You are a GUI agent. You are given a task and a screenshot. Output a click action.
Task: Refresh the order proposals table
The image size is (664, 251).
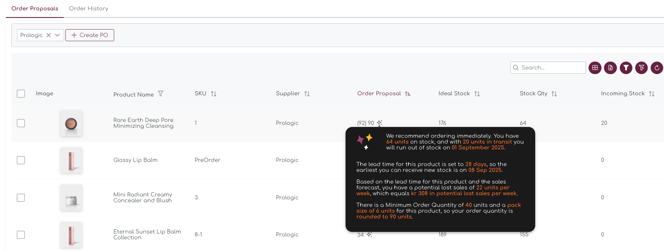point(656,67)
